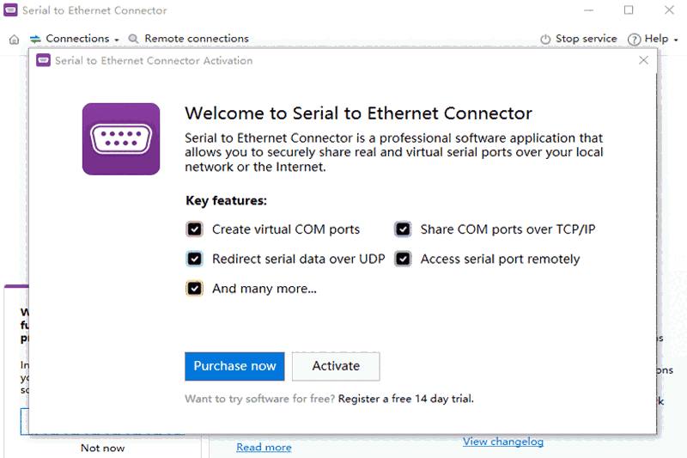
Task: Click the Purchase now button
Action: tap(234, 366)
